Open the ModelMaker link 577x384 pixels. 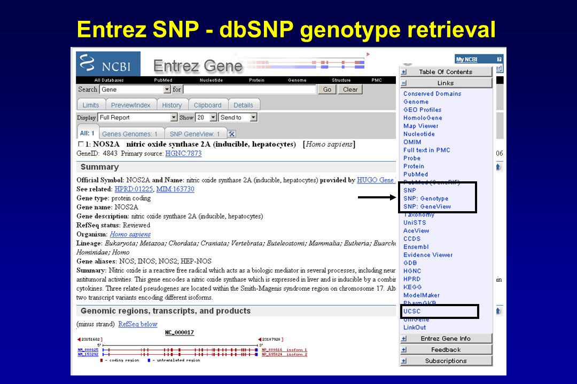[x=422, y=295]
